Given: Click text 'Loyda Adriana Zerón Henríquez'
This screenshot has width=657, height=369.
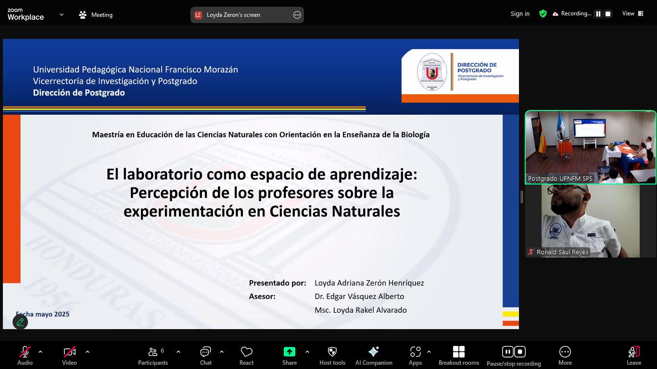Looking at the screenshot, I should tap(369, 283).
